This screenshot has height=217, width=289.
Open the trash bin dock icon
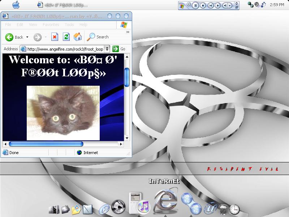click(223, 209)
